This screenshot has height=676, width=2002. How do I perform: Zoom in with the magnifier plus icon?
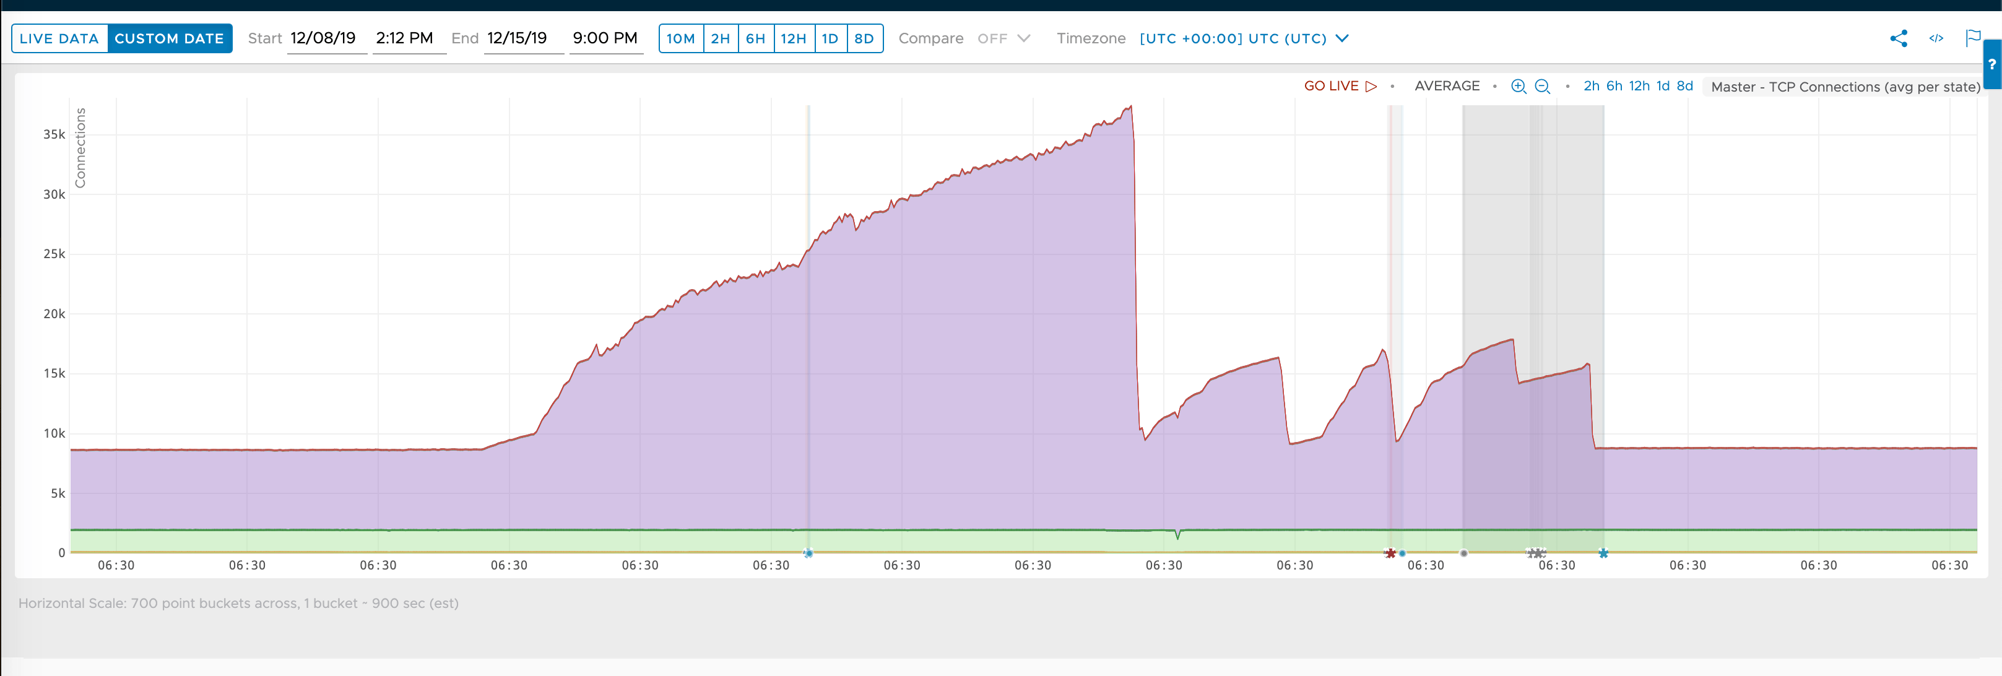(x=1518, y=86)
